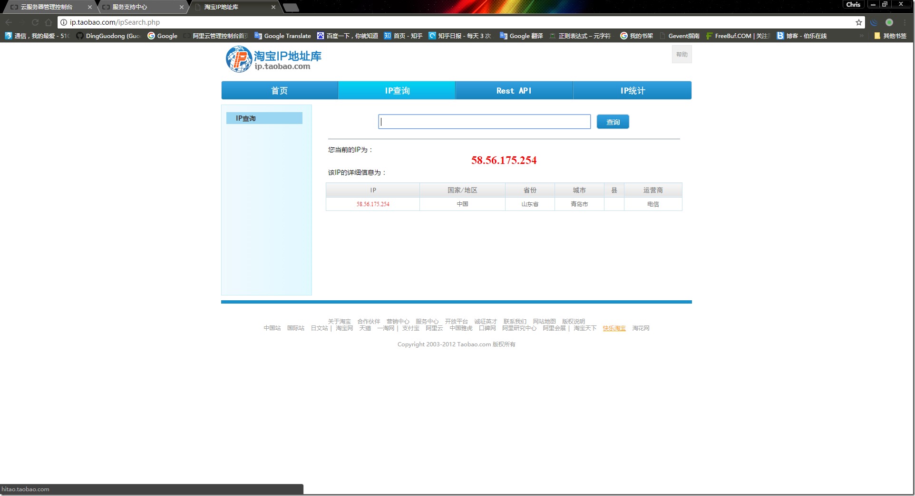Open the 国际站 footer link
The image size is (915, 496).
point(296,328)
